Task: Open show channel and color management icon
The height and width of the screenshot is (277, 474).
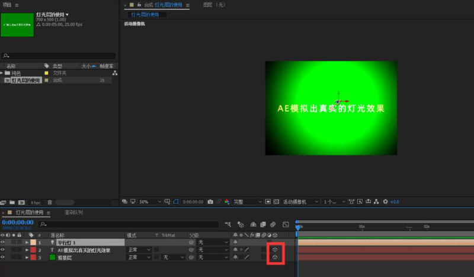Action: (x=227, y=201)
